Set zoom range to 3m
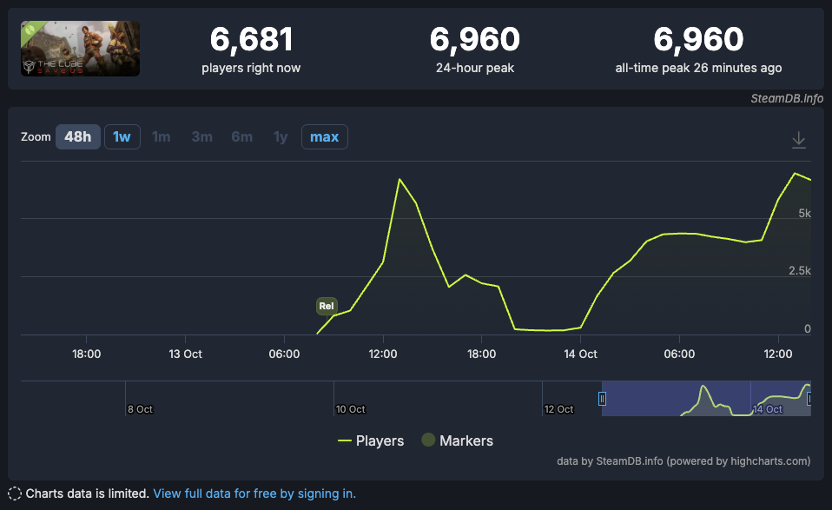 (201, 137)
